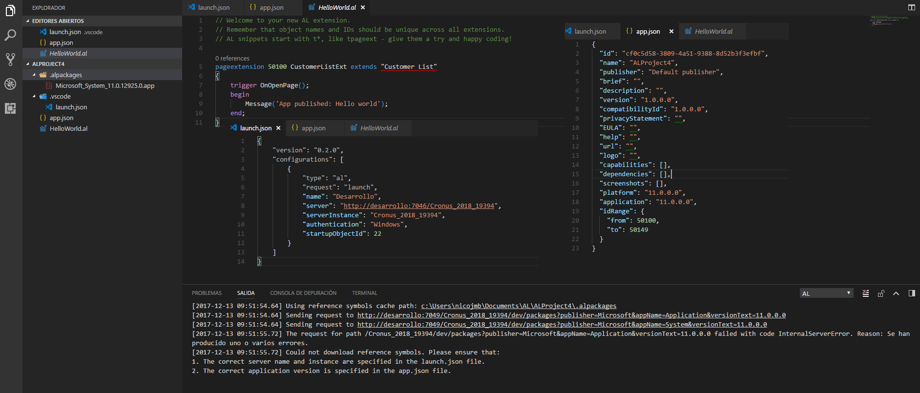This screenshot has width=920, height=393.
Task: Close the active HelloWorld.al tab
Action: (x=363, y=7)
